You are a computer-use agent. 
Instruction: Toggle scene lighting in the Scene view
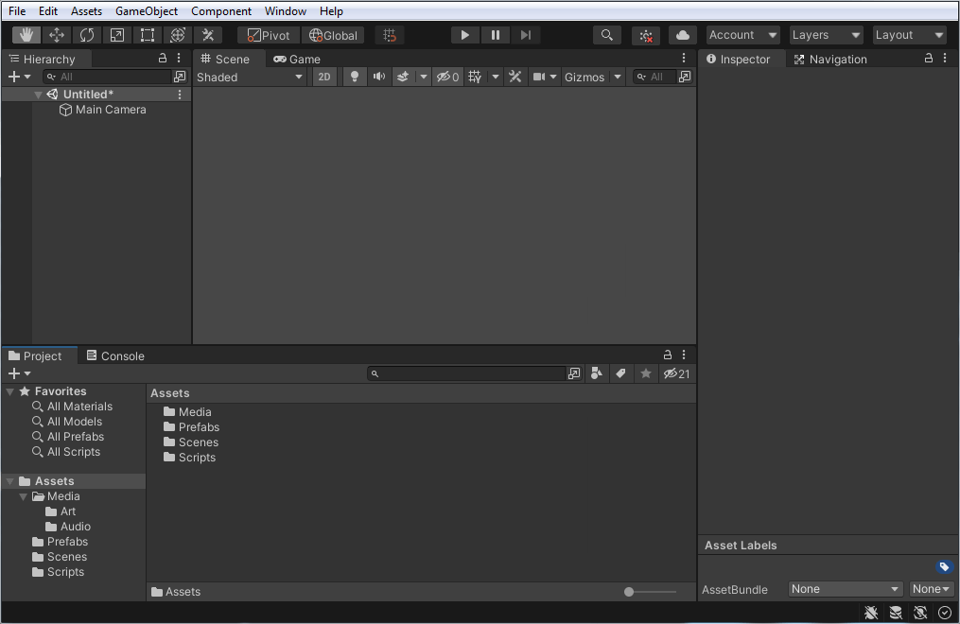(x=354, y=77)
